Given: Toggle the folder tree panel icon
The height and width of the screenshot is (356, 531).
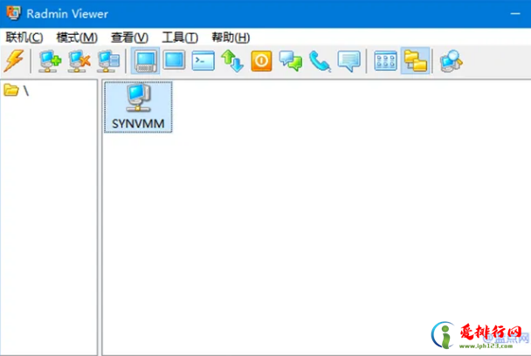Looking at the screenshot, I should pos(415,60).
